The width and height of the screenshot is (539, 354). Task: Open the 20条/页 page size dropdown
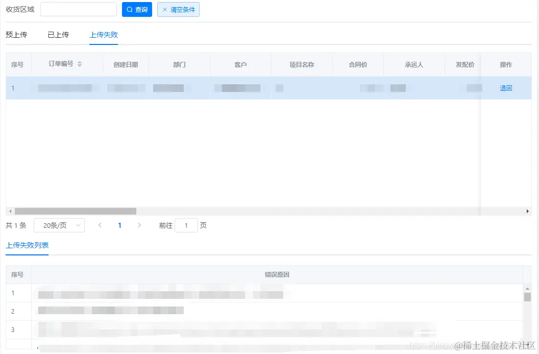59,225
